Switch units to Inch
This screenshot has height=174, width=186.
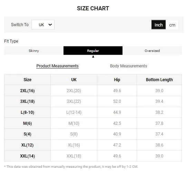click(x=158, y=25)
